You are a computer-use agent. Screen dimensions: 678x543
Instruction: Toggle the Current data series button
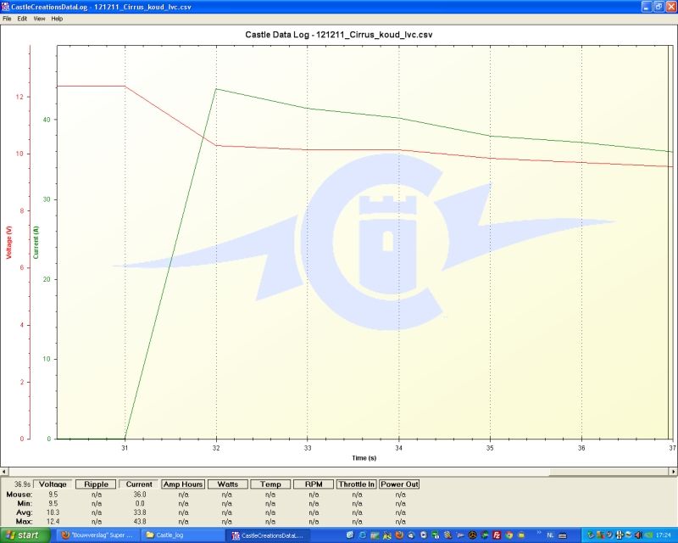click(x=139, y=484)
